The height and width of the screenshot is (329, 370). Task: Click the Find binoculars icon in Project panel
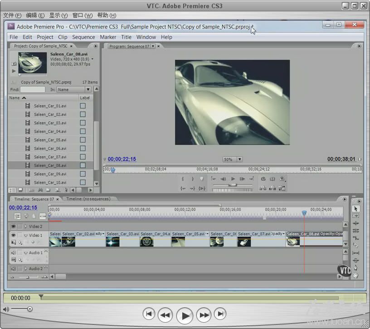coord(40,190)
